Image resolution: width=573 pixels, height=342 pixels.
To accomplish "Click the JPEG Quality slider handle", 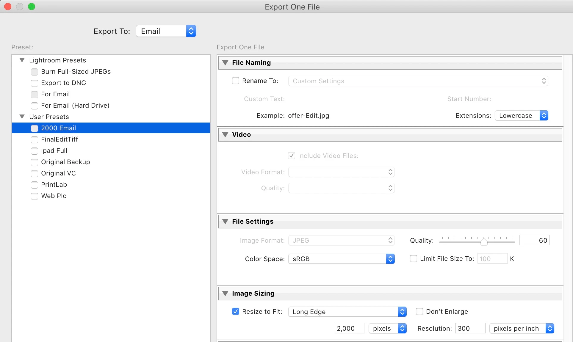I will point(484,242).
